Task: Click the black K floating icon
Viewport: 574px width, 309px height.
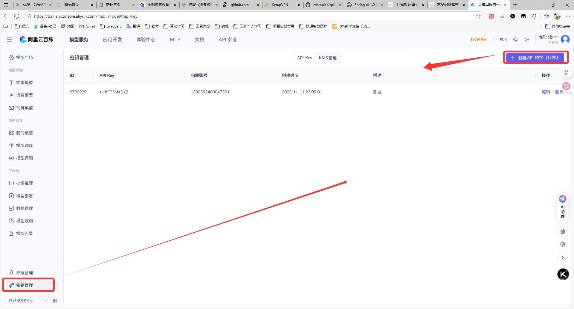Action: pos(563,274)
